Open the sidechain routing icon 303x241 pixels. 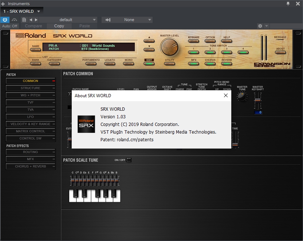(x=14, y=20)
